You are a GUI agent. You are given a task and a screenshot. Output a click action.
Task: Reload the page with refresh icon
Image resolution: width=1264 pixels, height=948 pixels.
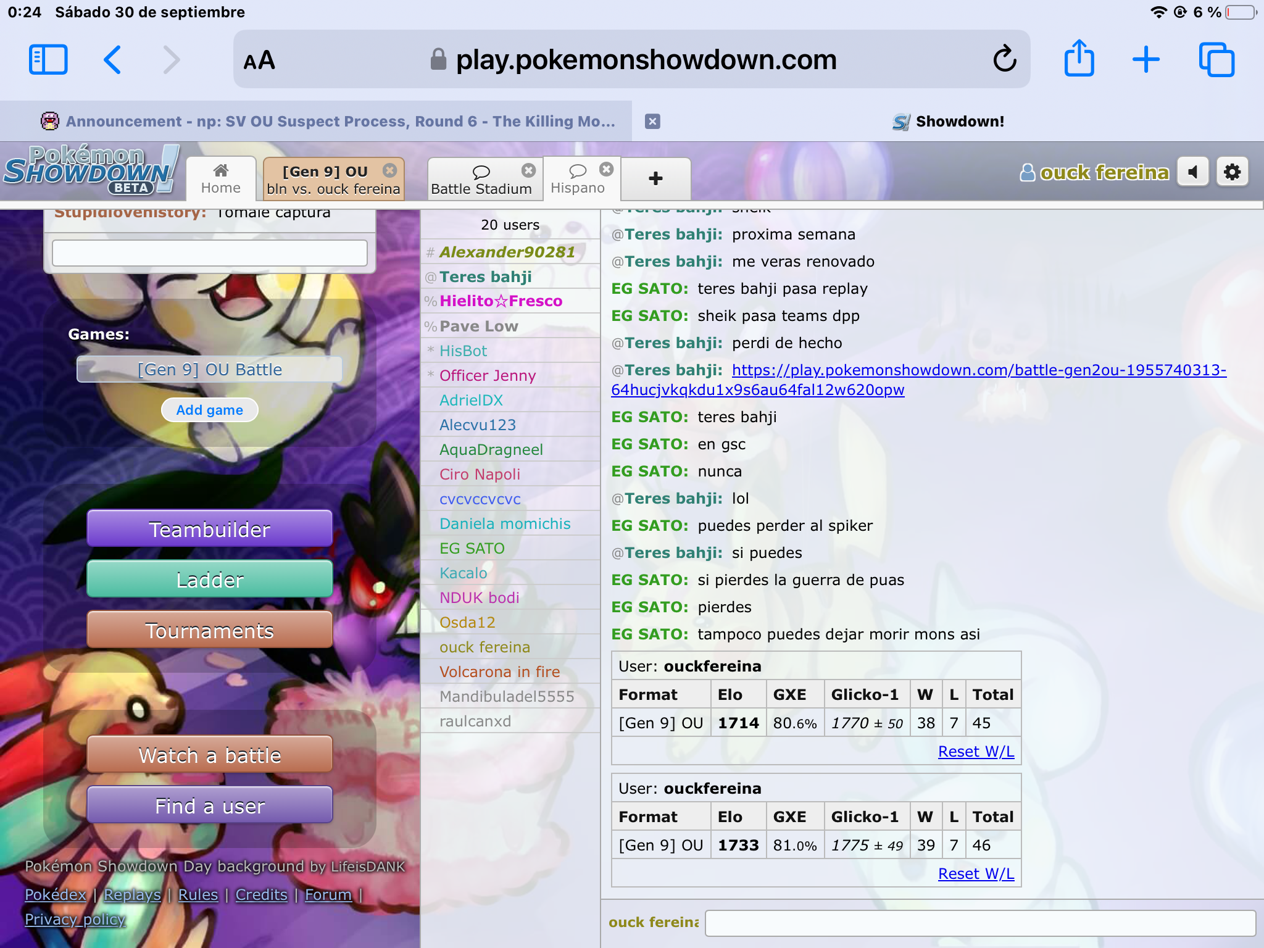[1004, 60]
